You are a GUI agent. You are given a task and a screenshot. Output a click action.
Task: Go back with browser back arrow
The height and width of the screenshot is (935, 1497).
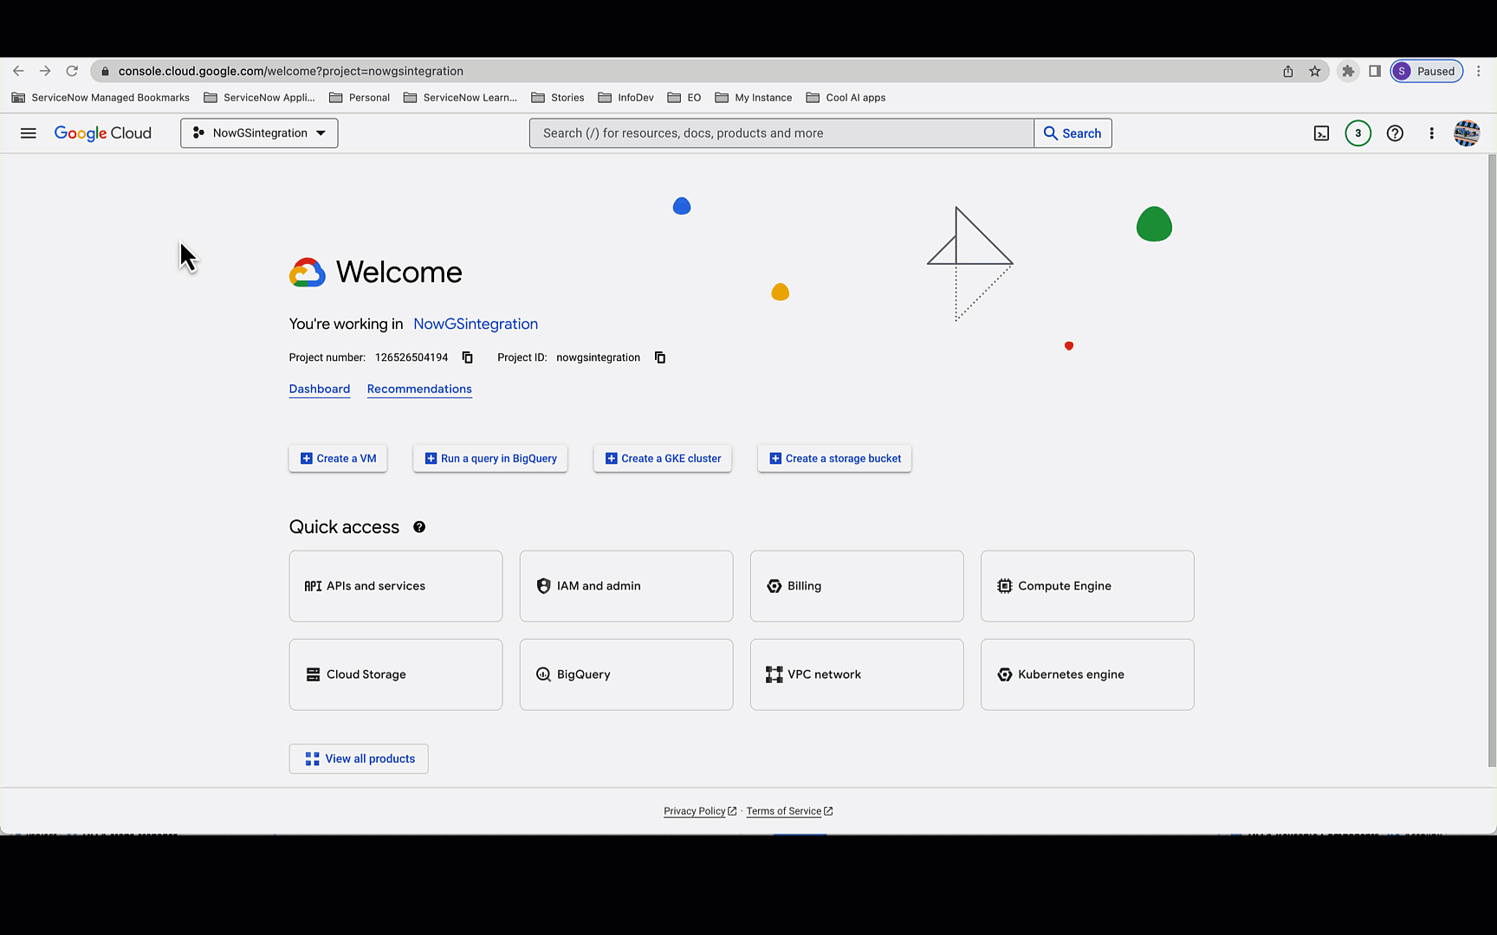(x=18, y=71)
